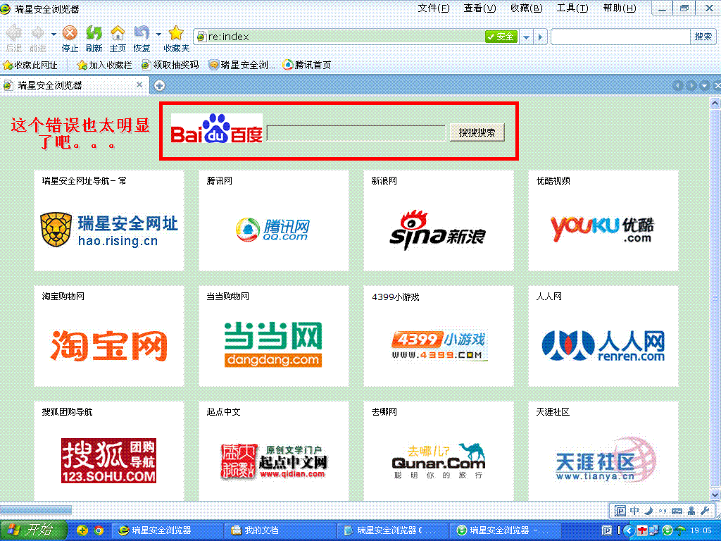
Task: Expand dropdown arrow beside 恢复 icon
Action: [158, 34]
